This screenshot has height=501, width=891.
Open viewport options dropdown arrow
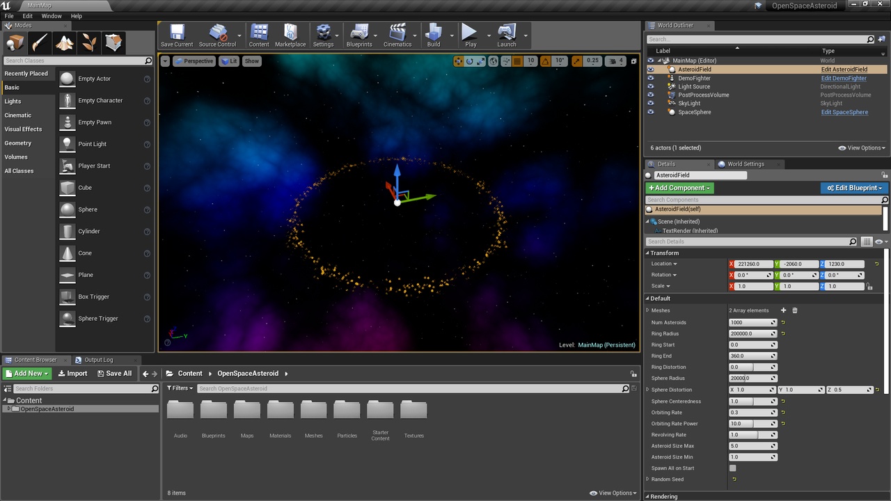165,61
